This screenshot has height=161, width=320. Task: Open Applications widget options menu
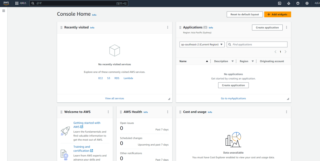tap(286, 27)
